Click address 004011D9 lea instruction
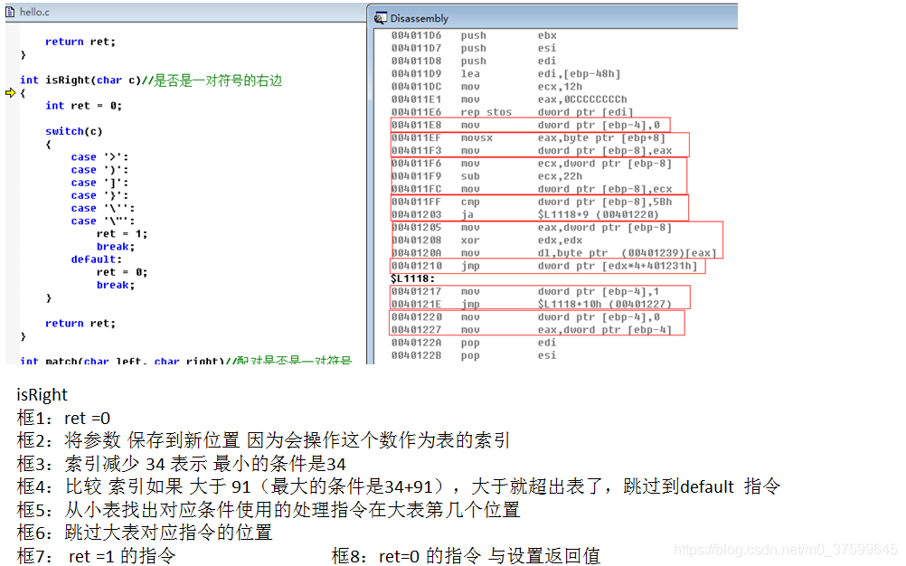Image resolution: width=906 pixels, height=566 pixels. (505, 73)
